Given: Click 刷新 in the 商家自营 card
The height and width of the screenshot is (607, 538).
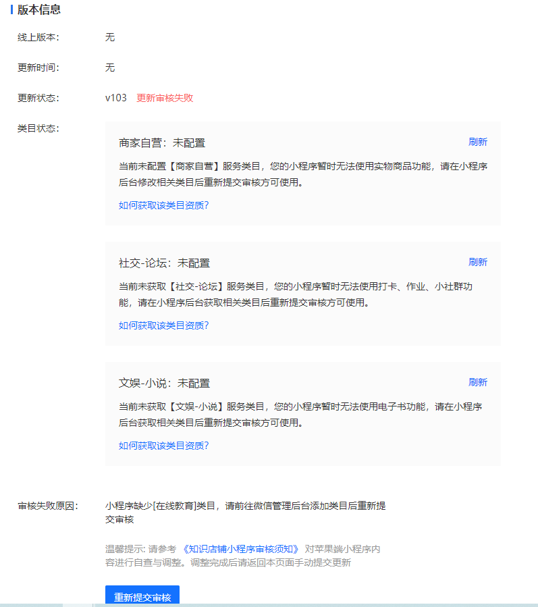Looking at the screenshot, I should pyautogui.click(x=478, y=142).
